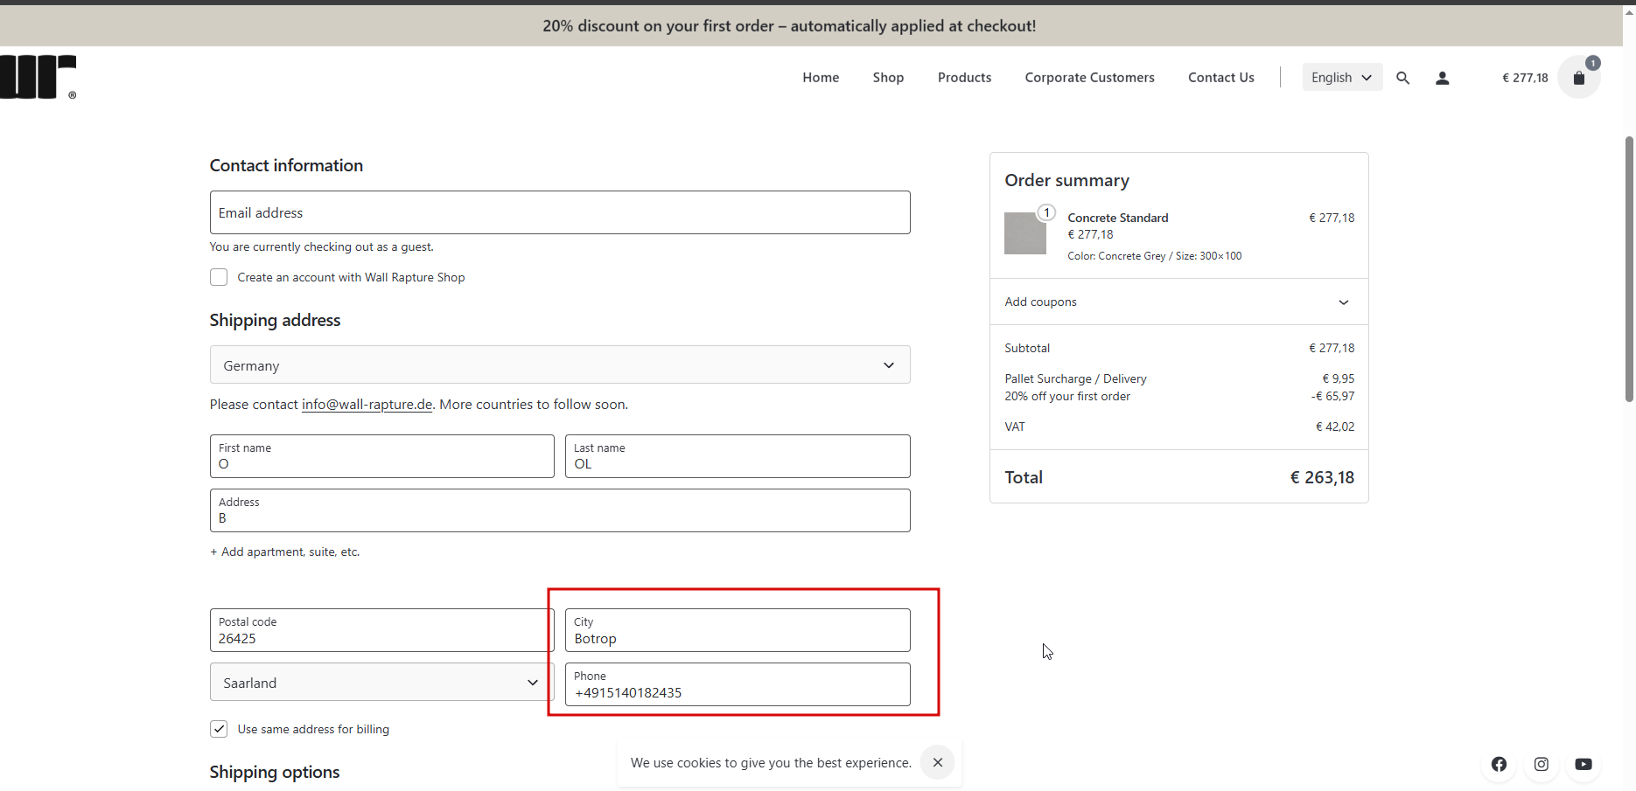Screen dimensions: 1636x791
Task: Click the search magnifier icon
Action: pos(1402,78)
